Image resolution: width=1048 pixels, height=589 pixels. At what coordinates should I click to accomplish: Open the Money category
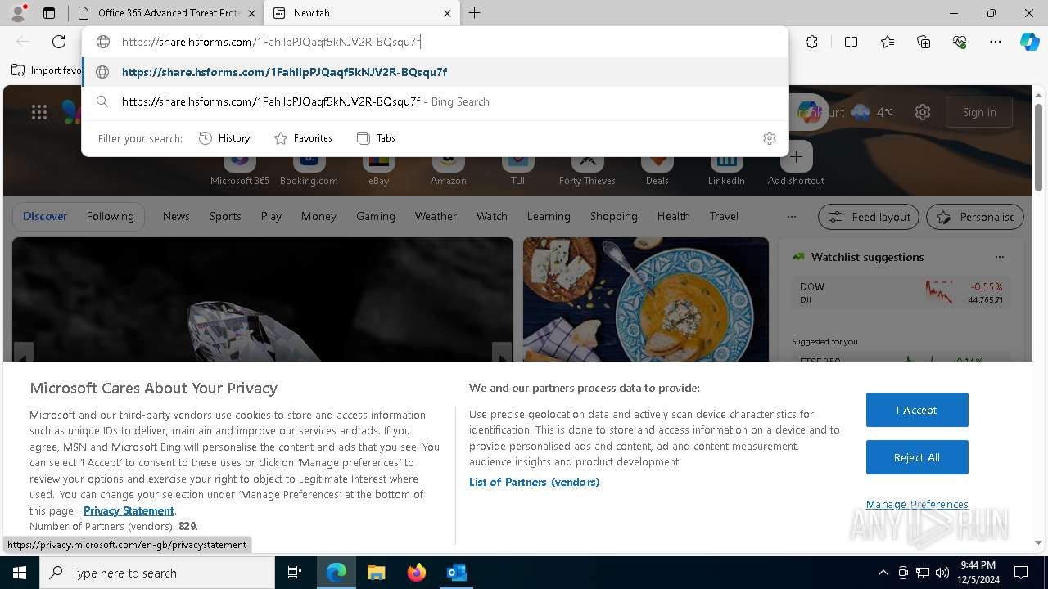318,216
